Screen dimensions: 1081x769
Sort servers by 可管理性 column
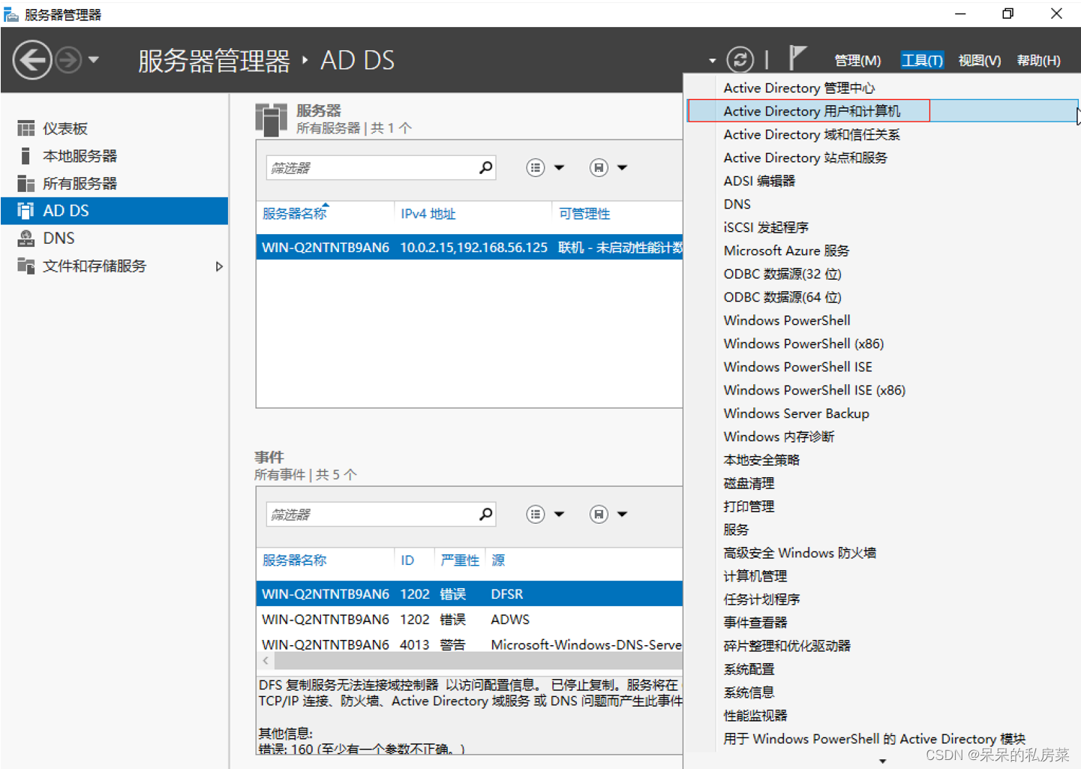(x=584, y=214)
